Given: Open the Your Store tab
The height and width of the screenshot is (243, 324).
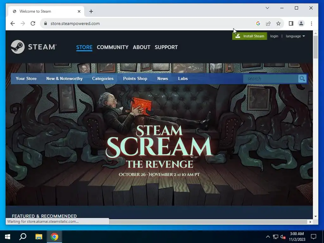Looking at the screenshot, I should [x=26, y=79].
